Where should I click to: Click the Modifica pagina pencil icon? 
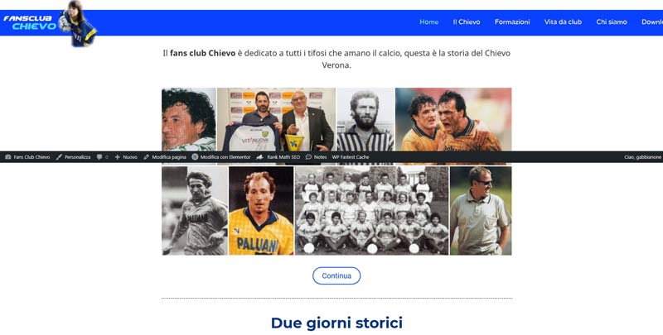point(147,156)
